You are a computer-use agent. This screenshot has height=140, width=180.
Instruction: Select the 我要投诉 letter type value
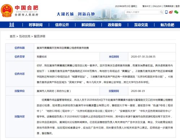(42, 57)
